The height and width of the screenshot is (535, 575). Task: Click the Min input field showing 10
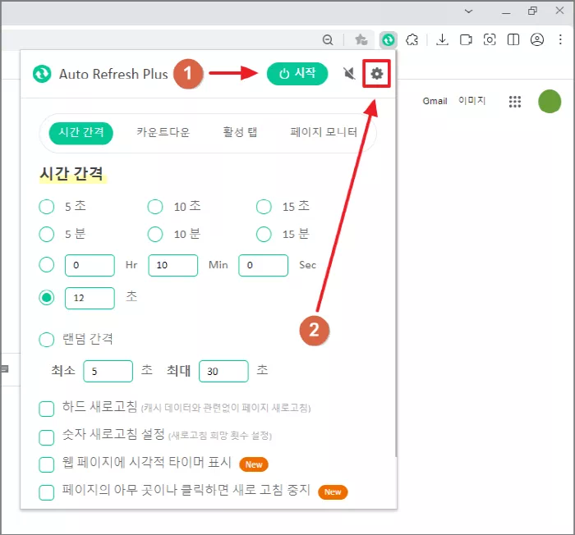coord(173,265)
